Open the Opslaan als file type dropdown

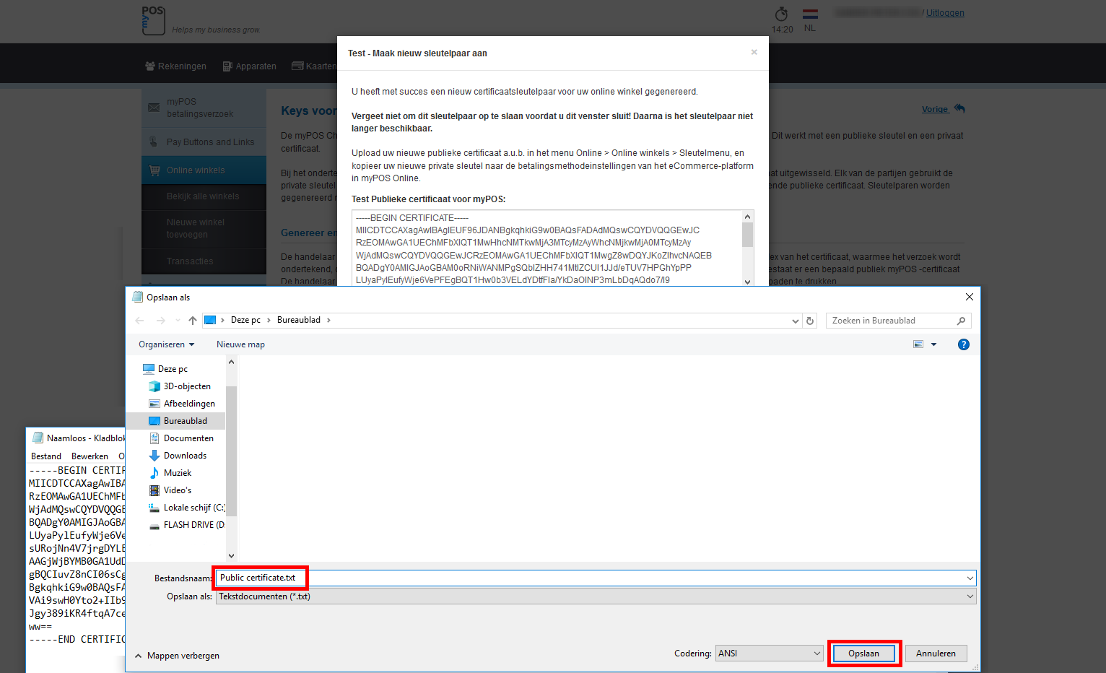pos(596,596)
